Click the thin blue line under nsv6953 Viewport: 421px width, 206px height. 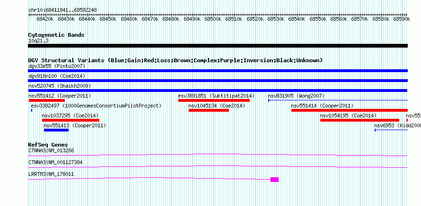click(x=391, y=130)
